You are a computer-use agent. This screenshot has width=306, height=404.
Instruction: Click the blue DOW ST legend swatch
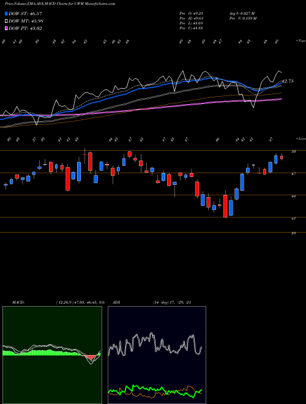tap(7, 13)
